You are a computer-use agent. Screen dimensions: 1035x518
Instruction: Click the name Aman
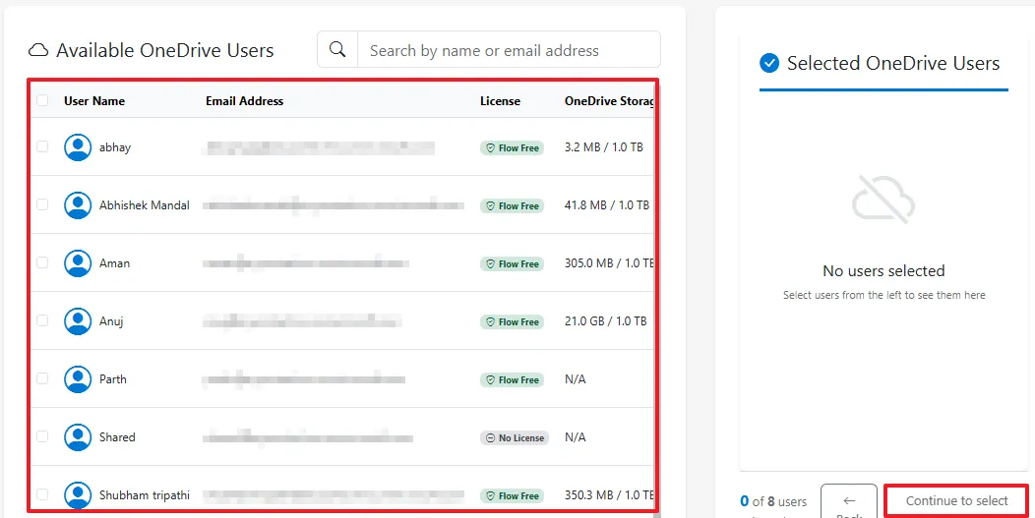(x=114, y=263)
